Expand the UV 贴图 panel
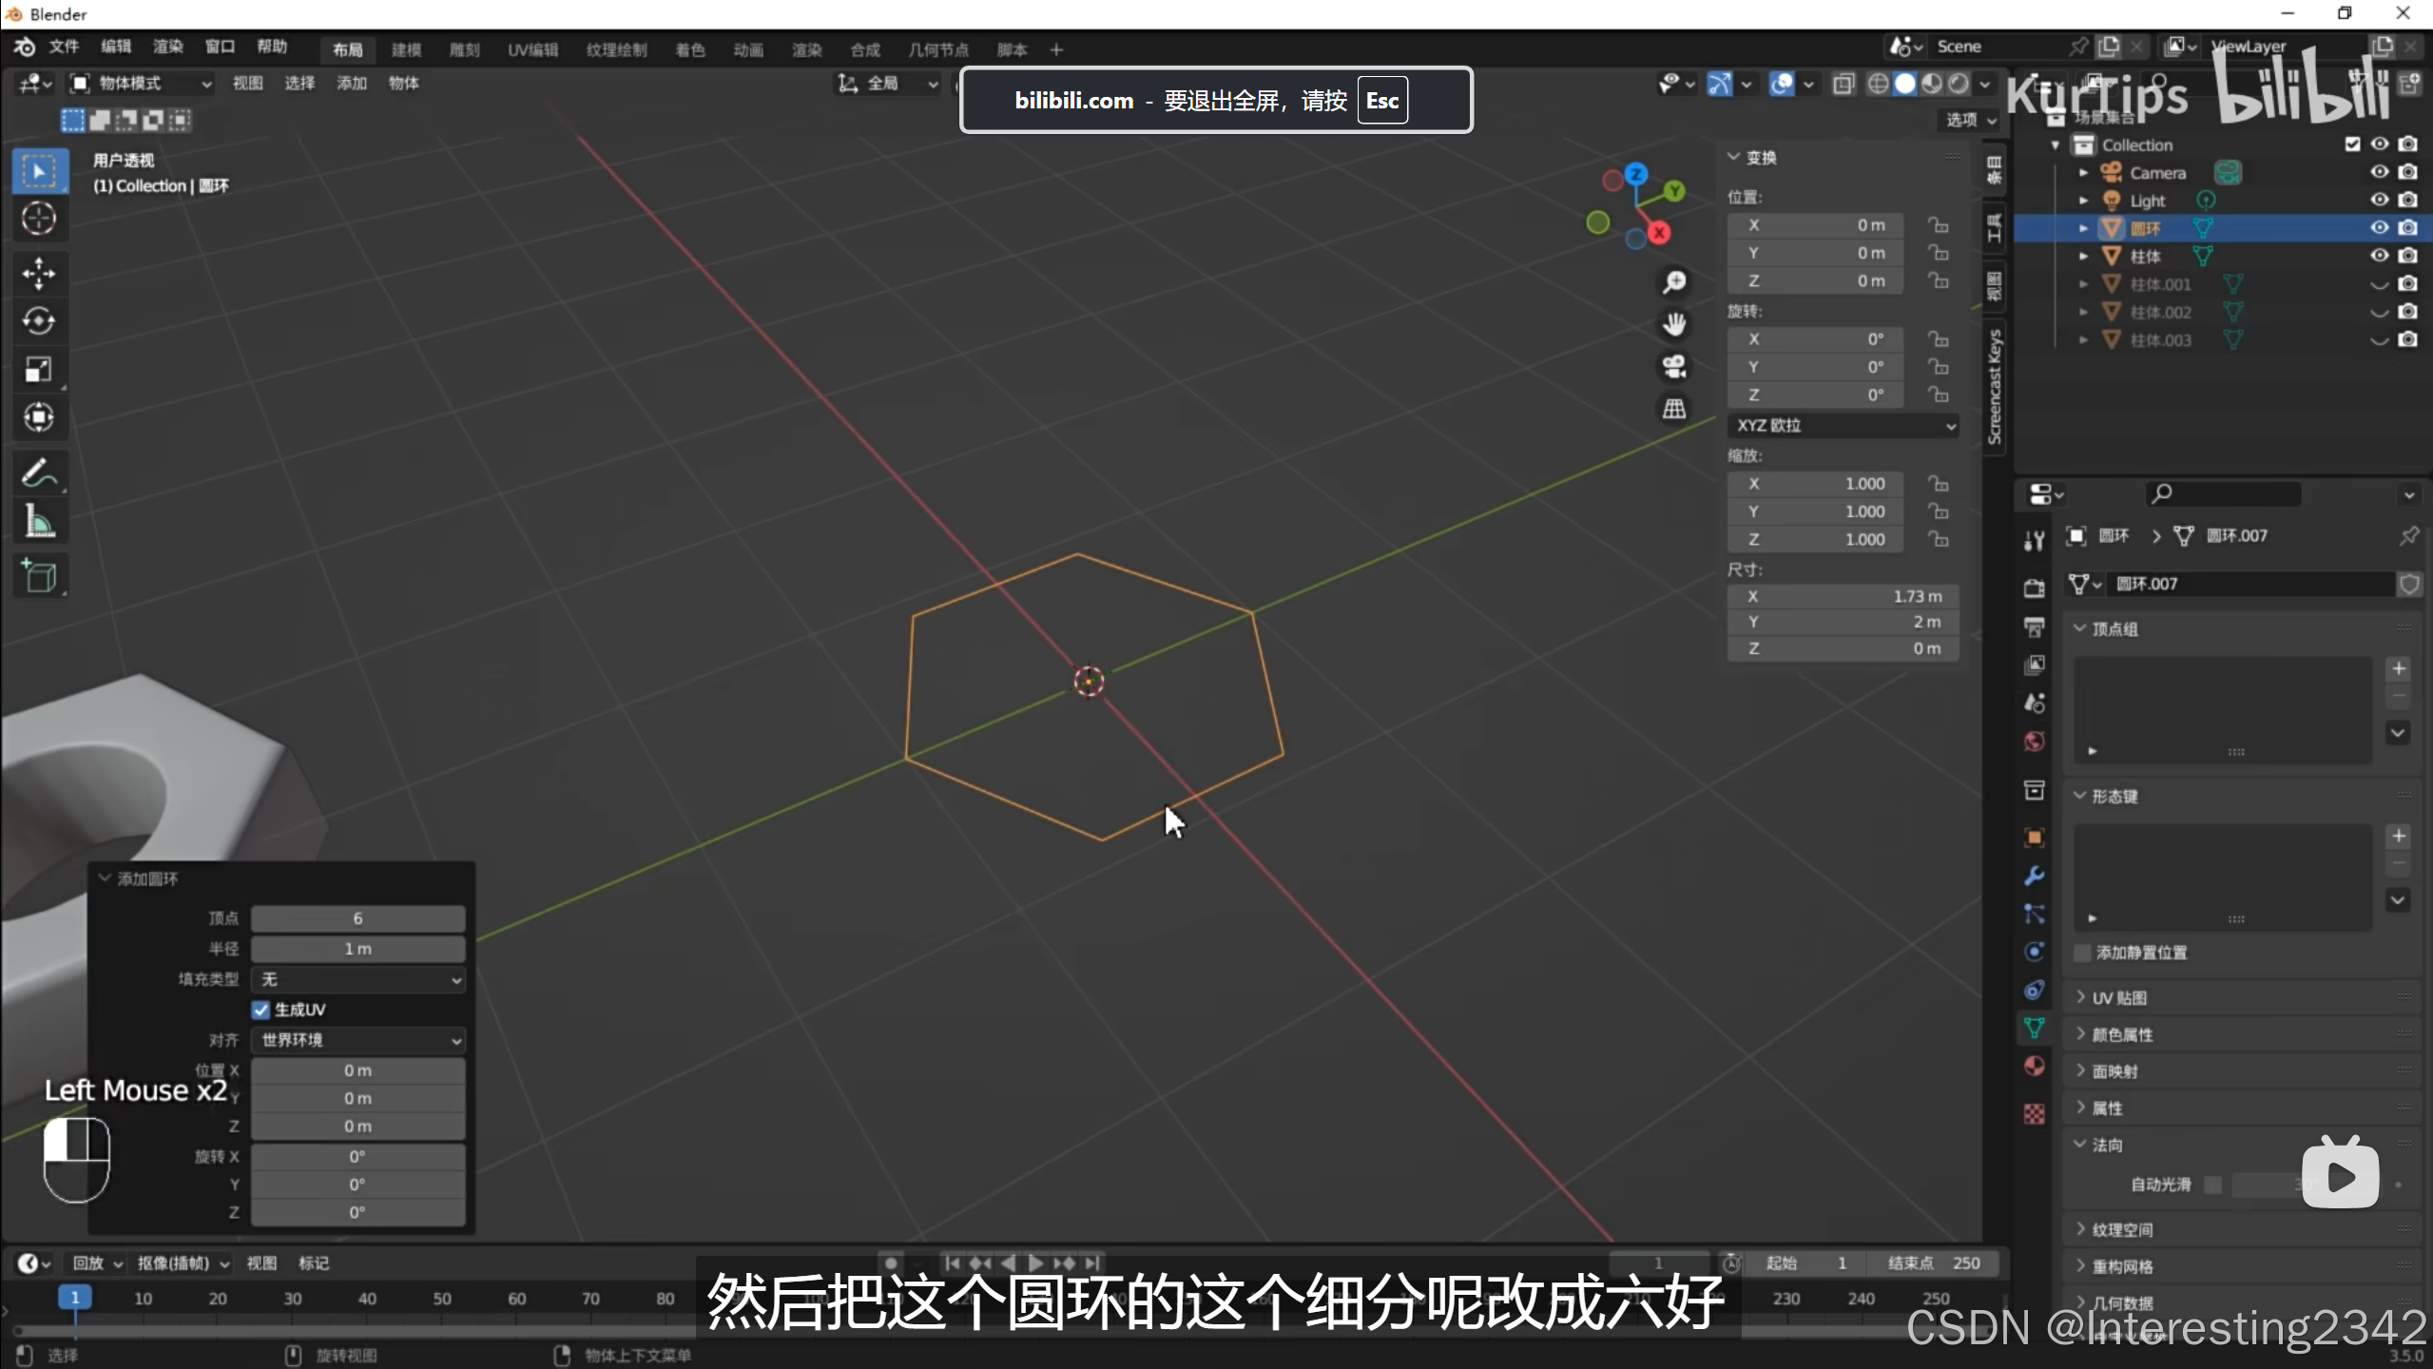Screen dimensions: 2433x1369 click(x=2118, y=997)
